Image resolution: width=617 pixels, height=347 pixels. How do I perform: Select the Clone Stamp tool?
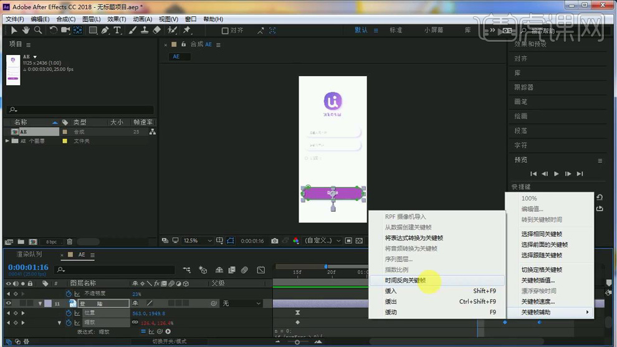pos(145,30)
